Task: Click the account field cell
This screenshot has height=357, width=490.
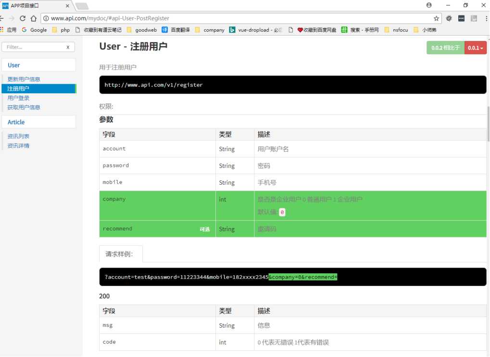Action: (x=158, y=149)
